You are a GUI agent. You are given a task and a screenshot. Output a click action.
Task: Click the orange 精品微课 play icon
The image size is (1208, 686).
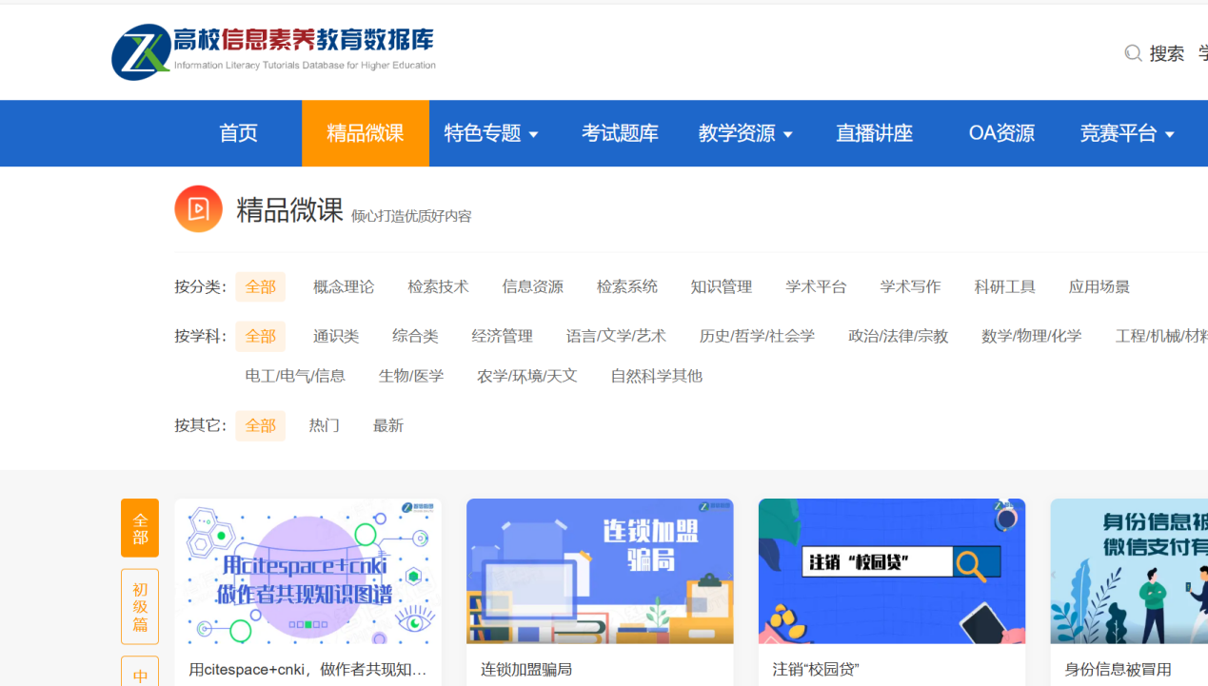[198, 209]
